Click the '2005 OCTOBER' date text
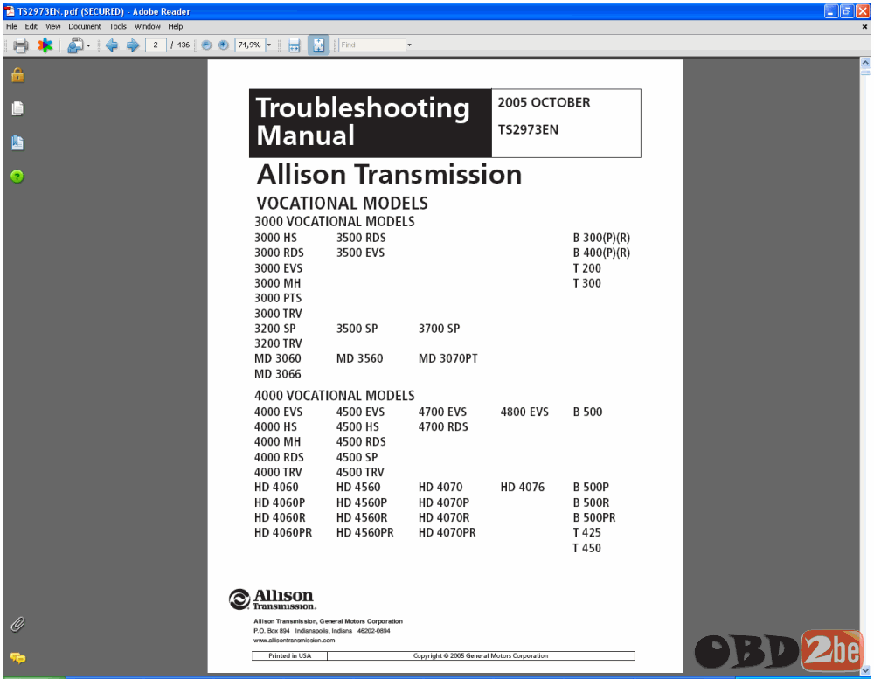Image resolution: width=874 pixels, height=679 pixels. pos(544,102)
